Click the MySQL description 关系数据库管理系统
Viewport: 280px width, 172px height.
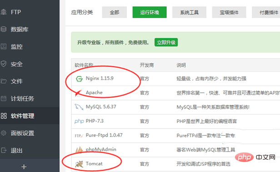pos(213,107)
